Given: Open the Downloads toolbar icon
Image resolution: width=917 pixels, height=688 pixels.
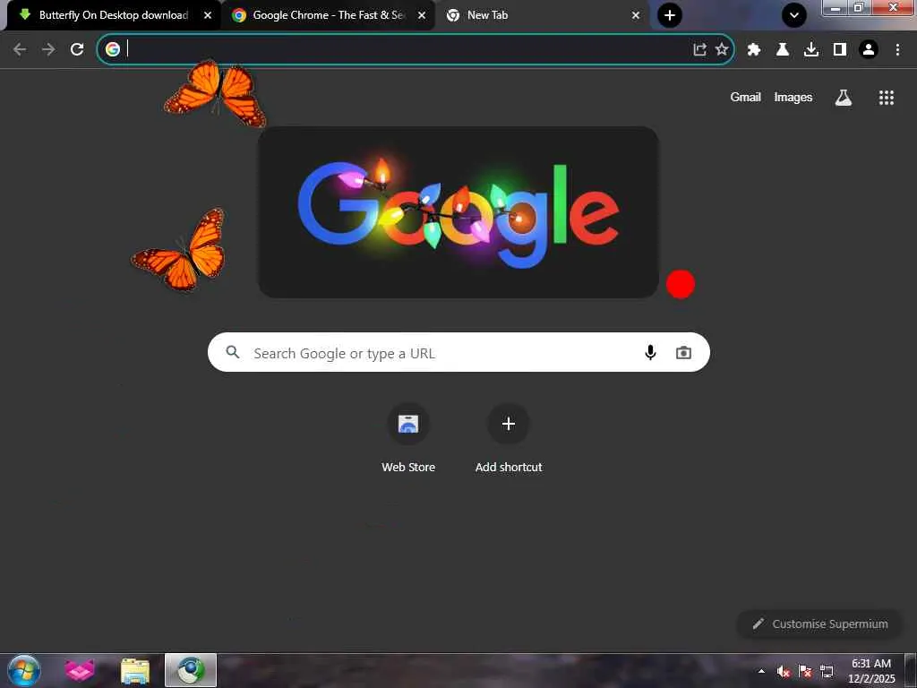Looking at the screenshot, I should (x=811, y=50).
